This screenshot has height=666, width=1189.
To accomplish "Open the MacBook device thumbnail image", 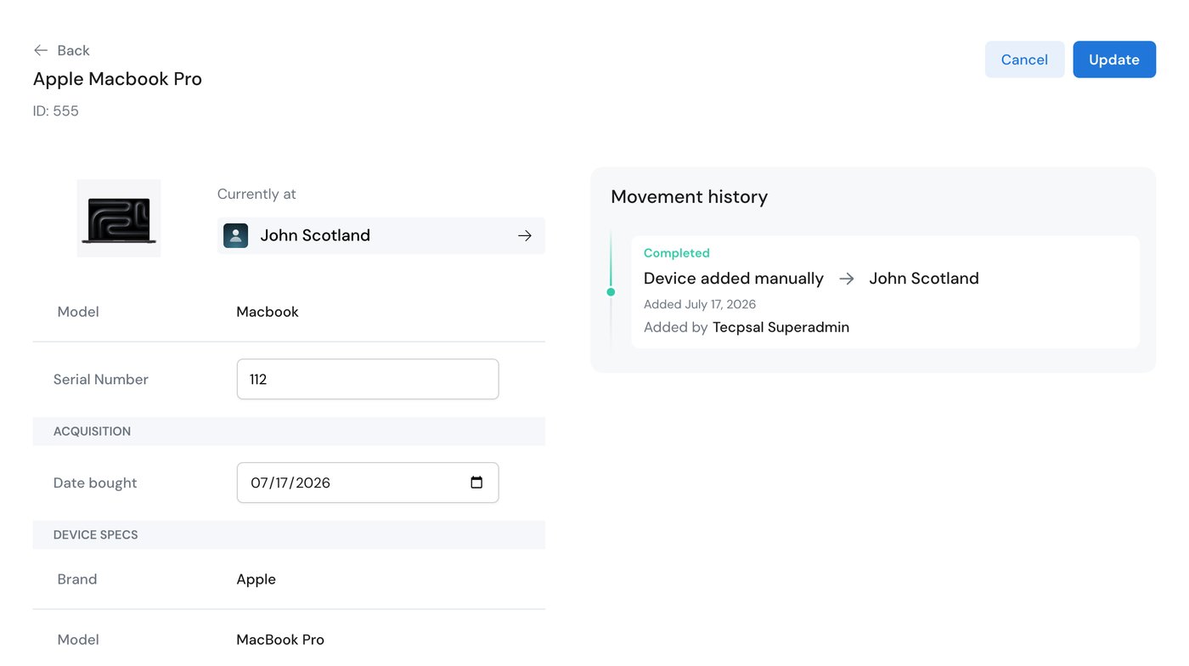I will pyautogui.click(x=119, y=218).
